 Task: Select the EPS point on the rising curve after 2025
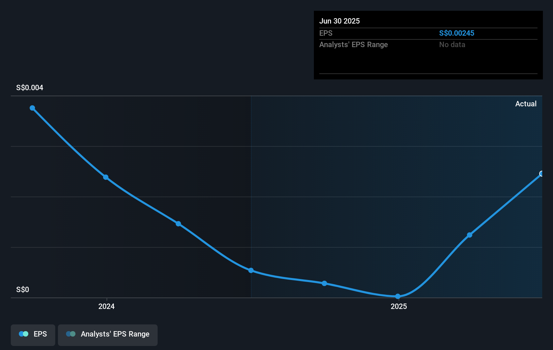(469, 235)
